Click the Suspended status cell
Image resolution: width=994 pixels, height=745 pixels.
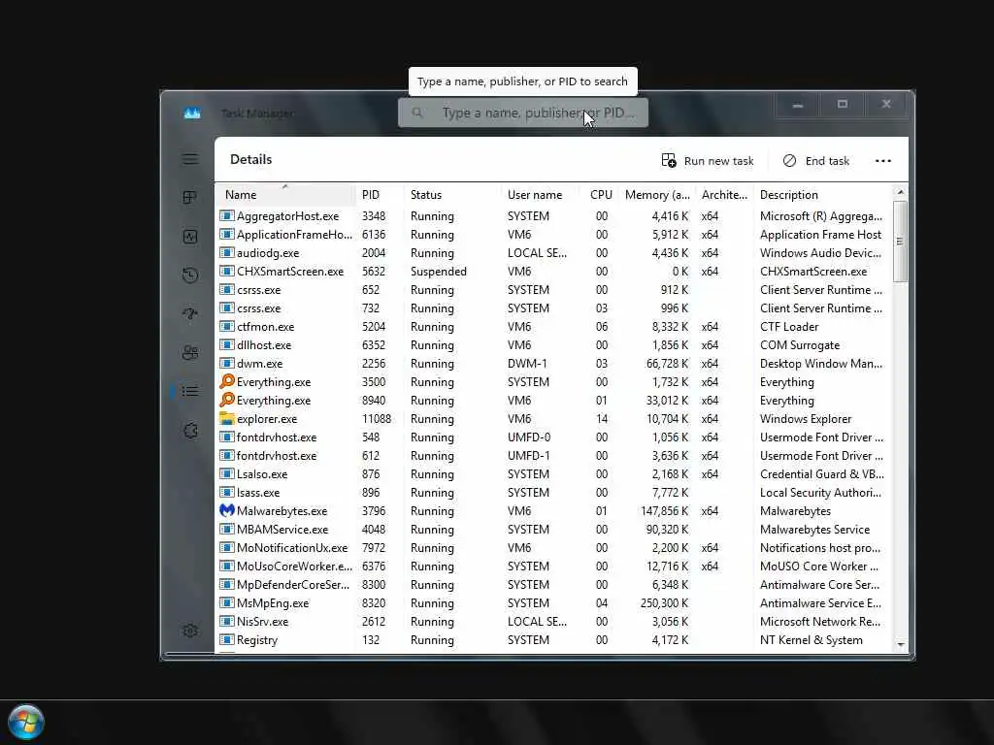click(438, 272)
